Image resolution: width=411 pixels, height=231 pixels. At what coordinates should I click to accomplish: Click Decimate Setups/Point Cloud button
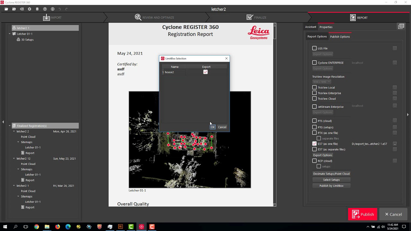331,174
